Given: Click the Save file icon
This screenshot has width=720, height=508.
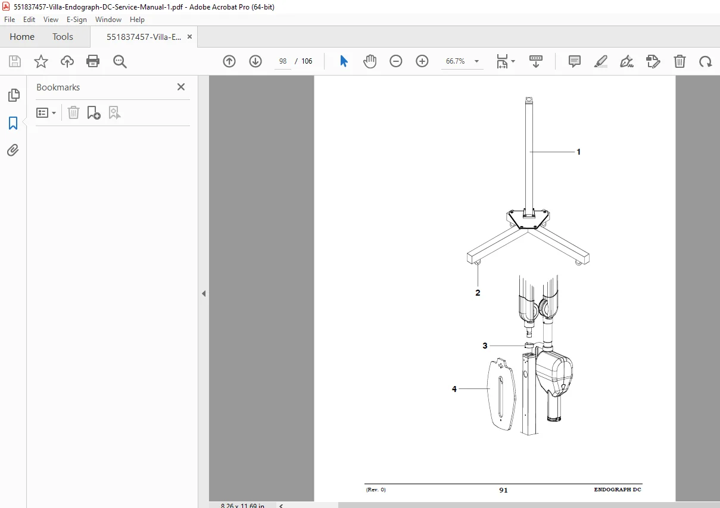Looking at the screenshot, I should (x=15, y=61).
